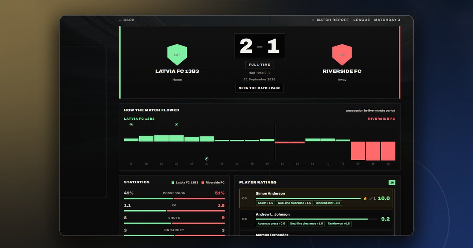
Task: Click the tall red bar at minute 90
Action: click(388, 151)
